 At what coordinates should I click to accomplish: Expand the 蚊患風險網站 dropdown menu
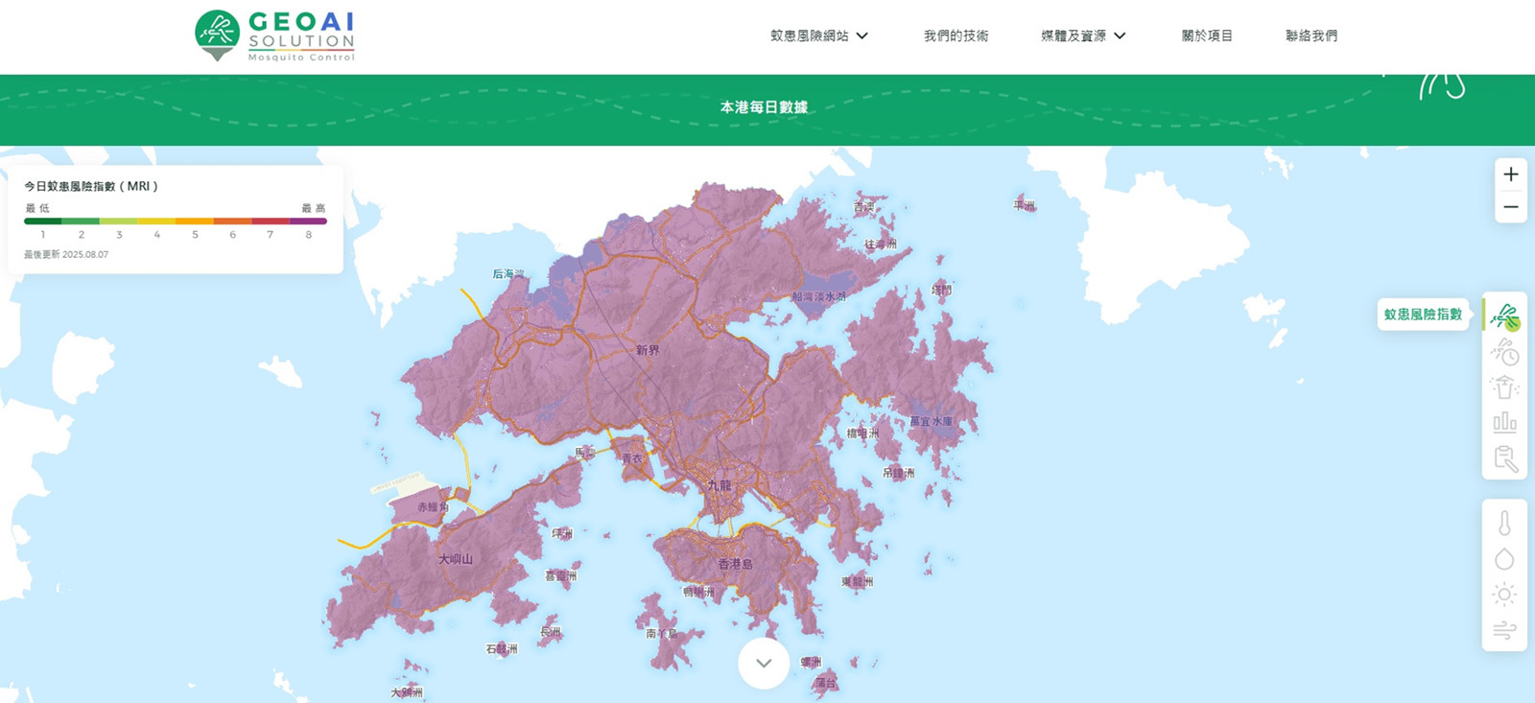[x=818, y=35]
